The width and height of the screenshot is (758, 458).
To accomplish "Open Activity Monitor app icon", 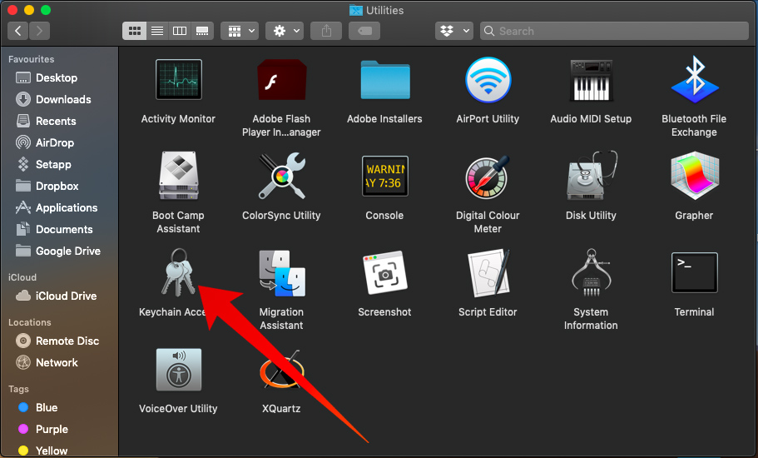I will coord(178,80).
